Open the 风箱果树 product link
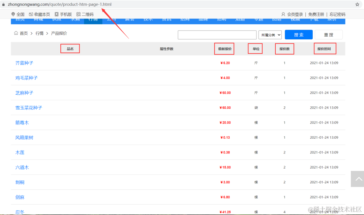Screen dimensions: 364x215 [x=24, y=138]
